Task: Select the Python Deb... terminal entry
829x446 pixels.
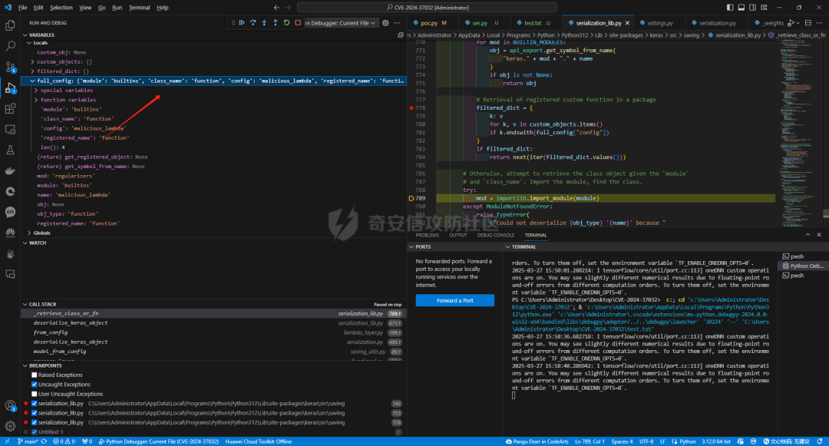Action: [x=803, y=266]
